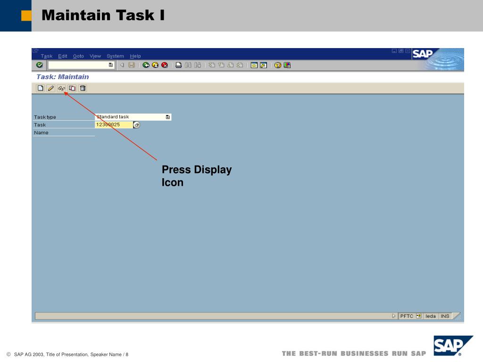483x362 pixels.
Task: Toggle the INS insert mode indicator
Action: [445, 316]
